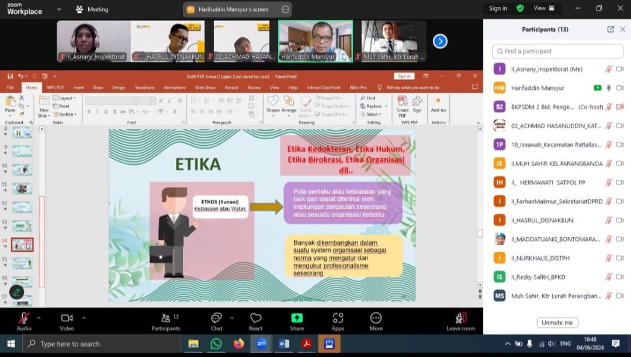Click Windows Start button

tap(11, 344)
